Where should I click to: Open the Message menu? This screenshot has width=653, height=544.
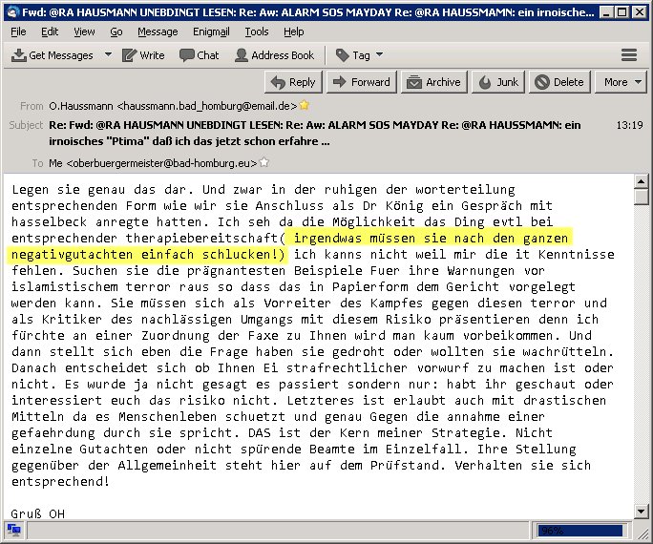158,31
